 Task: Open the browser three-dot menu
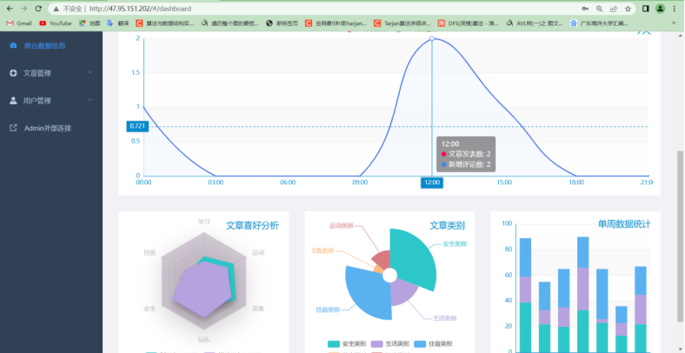point(675,8)
